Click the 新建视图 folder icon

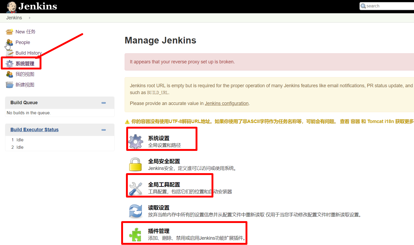click(10, 85)
